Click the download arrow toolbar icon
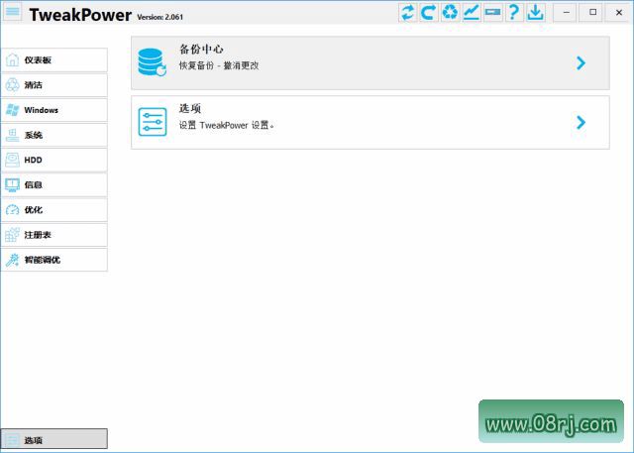Image resolution: width=634 pixels, height=453 pixels. click(535, 12)
